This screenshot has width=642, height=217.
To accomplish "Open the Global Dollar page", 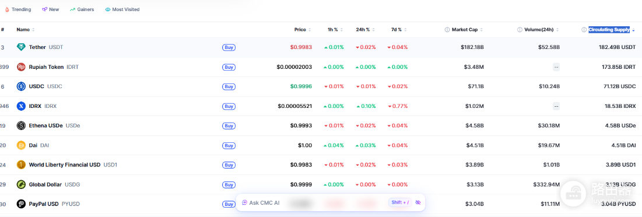I will click(x=45, y=184).
